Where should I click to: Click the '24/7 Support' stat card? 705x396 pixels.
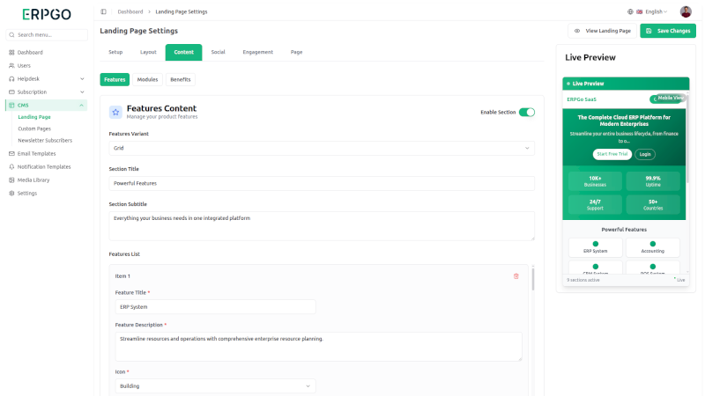595,205
